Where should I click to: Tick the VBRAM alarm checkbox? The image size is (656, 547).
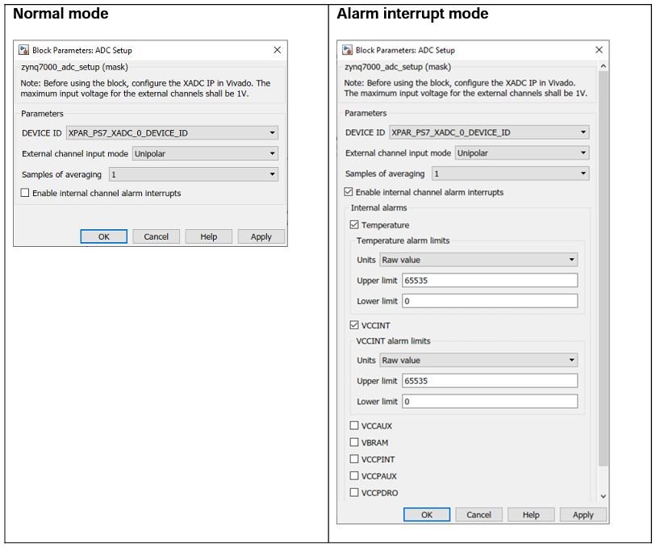point(354,442)
